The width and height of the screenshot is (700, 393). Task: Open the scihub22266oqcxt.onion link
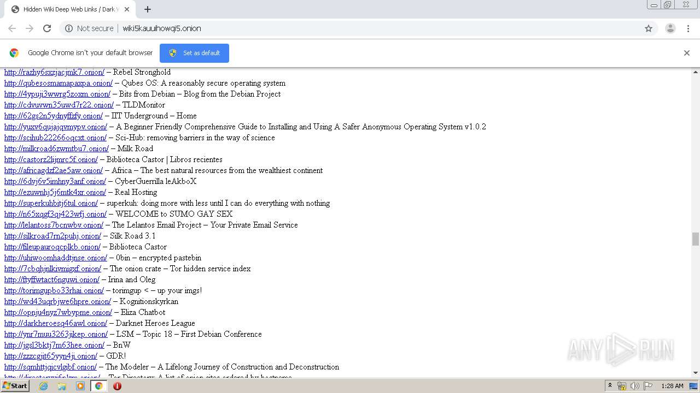tap(55, 138)
